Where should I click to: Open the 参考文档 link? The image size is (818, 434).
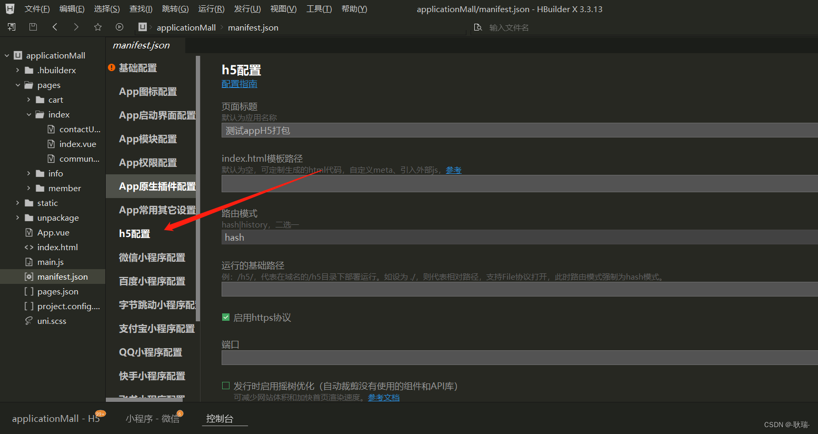point(384,398)
